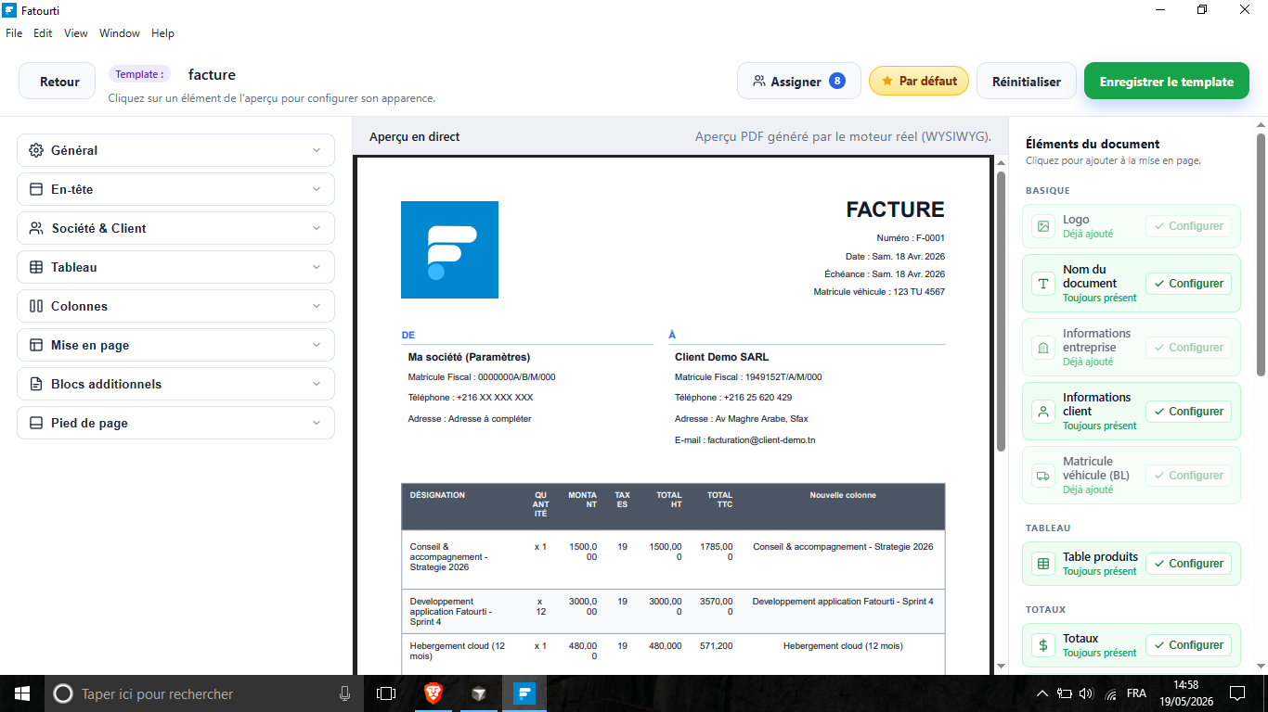Configure the Totaux element

point(1188,645)
